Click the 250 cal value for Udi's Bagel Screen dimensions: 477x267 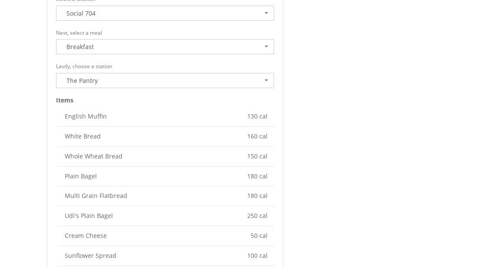pos(257,216)
